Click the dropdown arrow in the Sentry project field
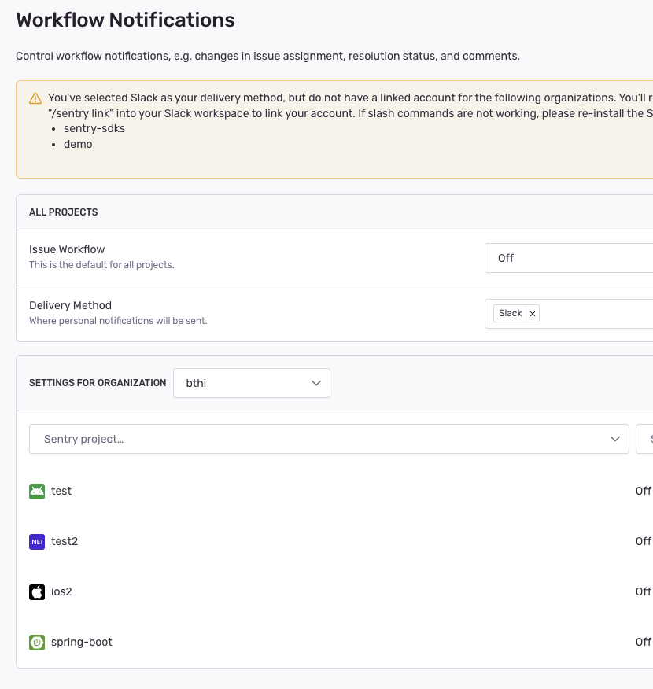This screenshot has height=689, width=653. click(x=615, y=439)
